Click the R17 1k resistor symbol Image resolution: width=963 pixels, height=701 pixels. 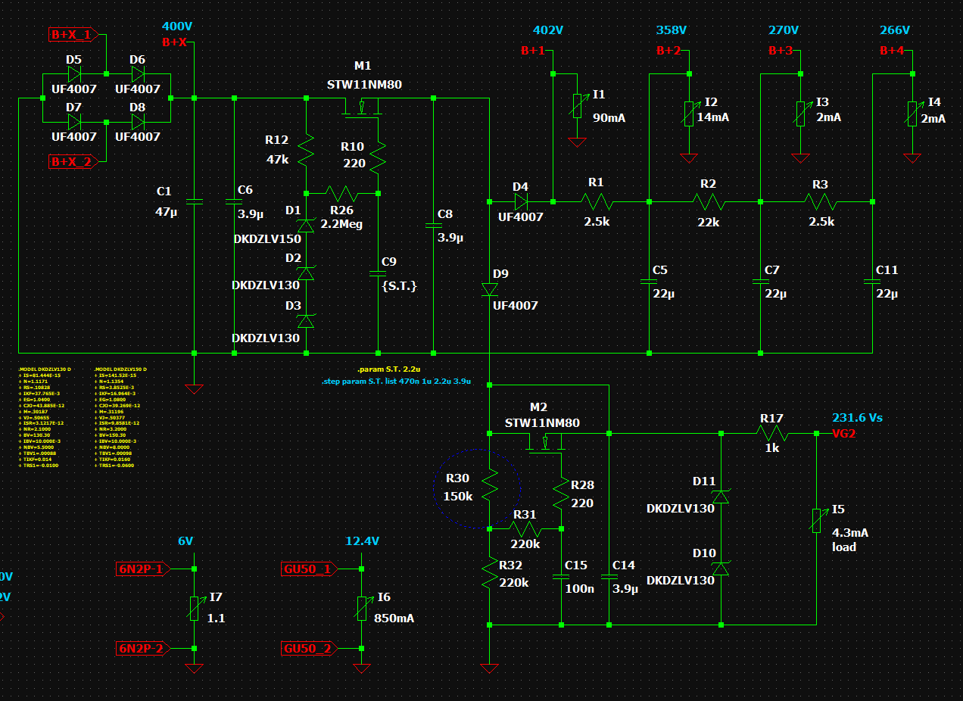point(771,434)
